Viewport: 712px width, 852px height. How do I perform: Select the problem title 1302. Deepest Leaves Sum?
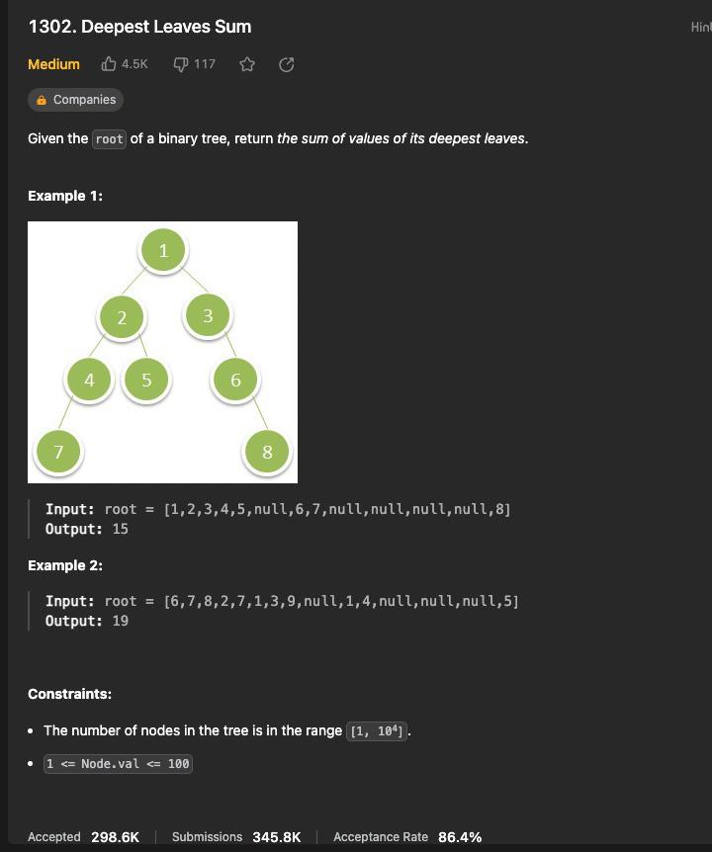[138, 27]
